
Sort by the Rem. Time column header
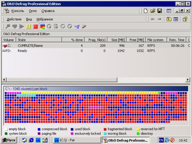[176, 40]
